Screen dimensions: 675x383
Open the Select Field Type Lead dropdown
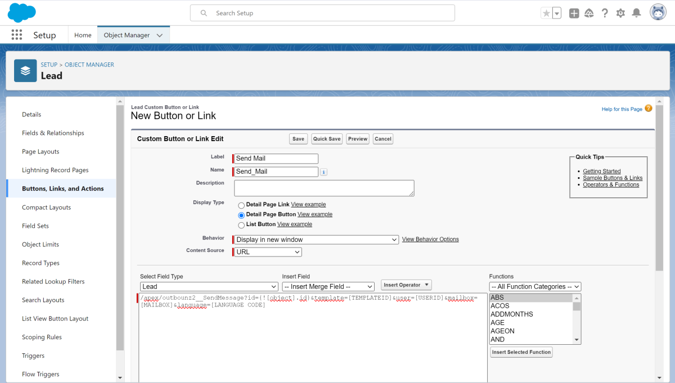[209, 287]
